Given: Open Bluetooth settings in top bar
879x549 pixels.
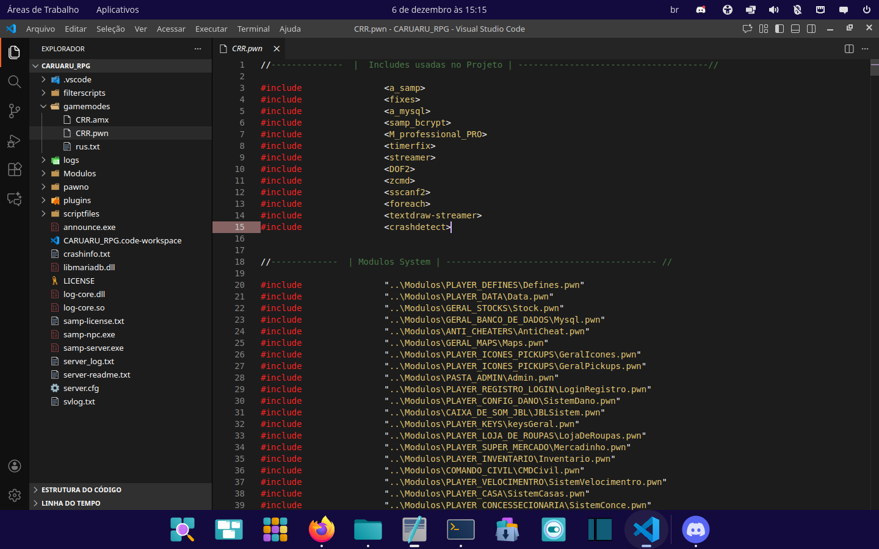Looking at the screenshot, I should pos(797,10).
